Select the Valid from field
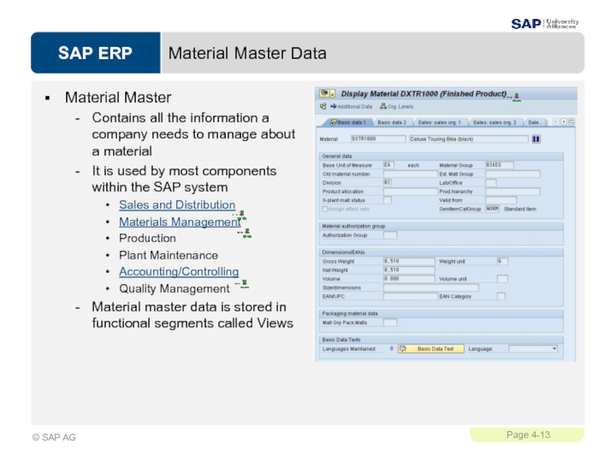The height and width of the screenshot is (462, 616). click(501, 200)
